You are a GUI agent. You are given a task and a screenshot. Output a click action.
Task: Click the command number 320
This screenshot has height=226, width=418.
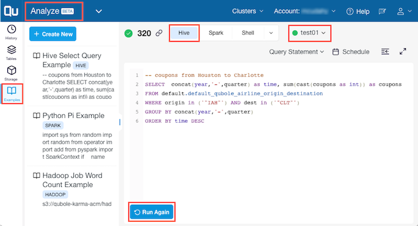pyautogui.click(x=144, y=34)
